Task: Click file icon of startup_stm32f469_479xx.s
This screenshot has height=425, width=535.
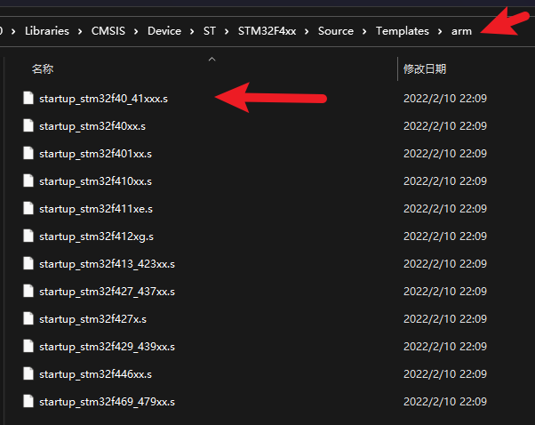Action: point(28,402)
